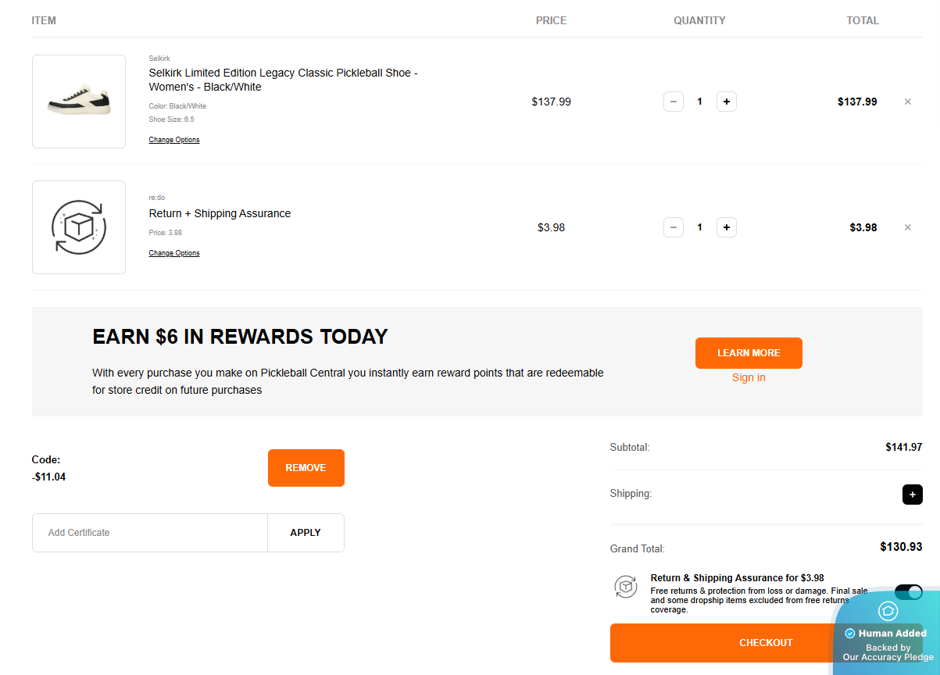The image size is (940, 675).
Task: Apply the gift certificate
Action: 306,533
